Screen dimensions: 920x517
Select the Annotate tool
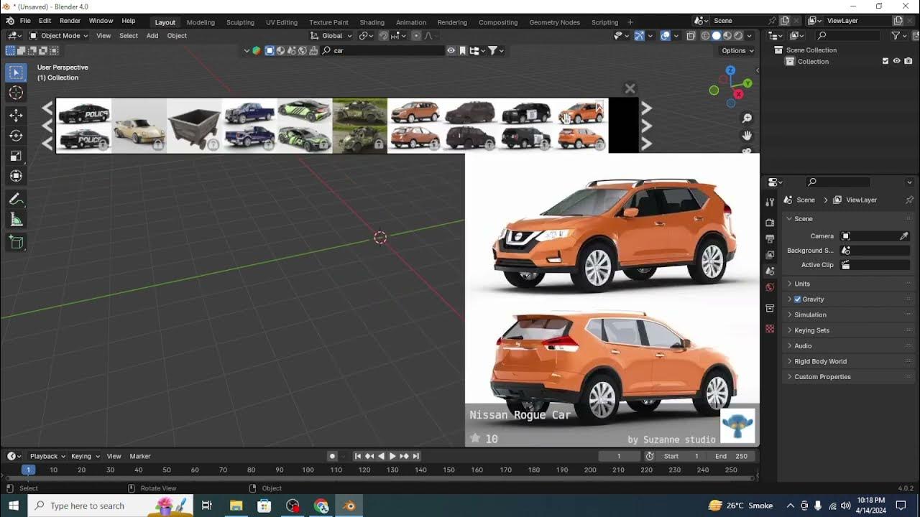click(16, 200)
